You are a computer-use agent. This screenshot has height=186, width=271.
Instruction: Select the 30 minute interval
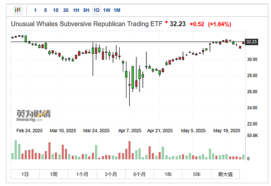(x=66, y=10)
